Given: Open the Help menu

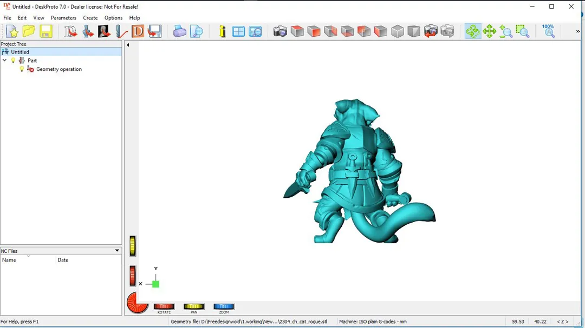Looking at the screenshot, I should (x=134, y=18).
